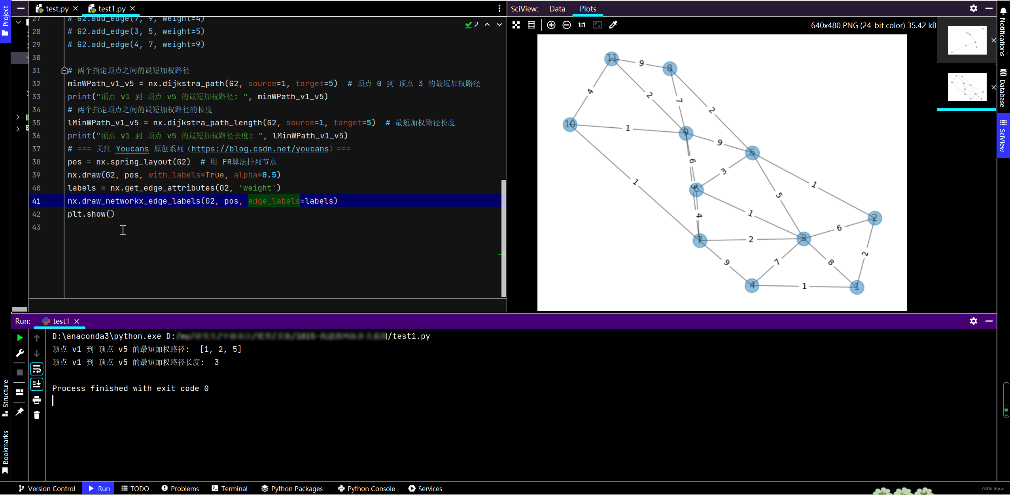The image size is (1010, 495).
Task: Navigate up the stack trace arrow
Action: click(37, 338)
